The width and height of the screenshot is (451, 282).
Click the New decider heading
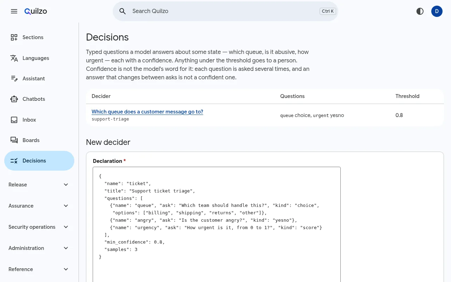[108, 142]
